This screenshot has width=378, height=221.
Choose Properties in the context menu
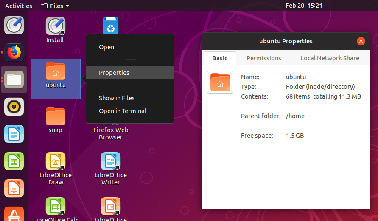click(x=130, y=72)
